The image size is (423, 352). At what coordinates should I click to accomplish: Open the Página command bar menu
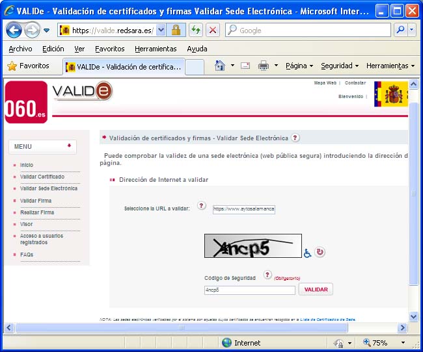click(x=299, y=66)
